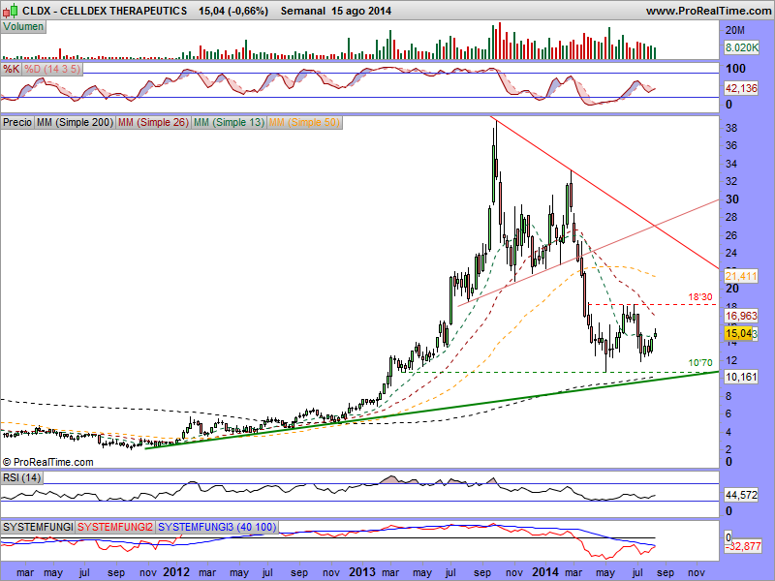Image resolution: width=775 pixels, height=581 pixels.
Task: Click the 44,572 RSI value tag
Action: [741, 495]
